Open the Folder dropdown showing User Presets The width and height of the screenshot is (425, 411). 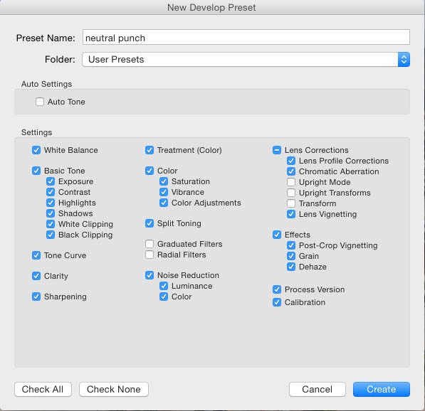click(246, 60)
